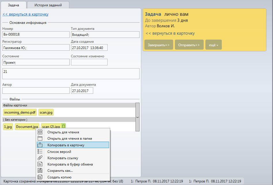Click the book icon for Открыть для чтения
This screenshot has height=185, width=273.
40,132
